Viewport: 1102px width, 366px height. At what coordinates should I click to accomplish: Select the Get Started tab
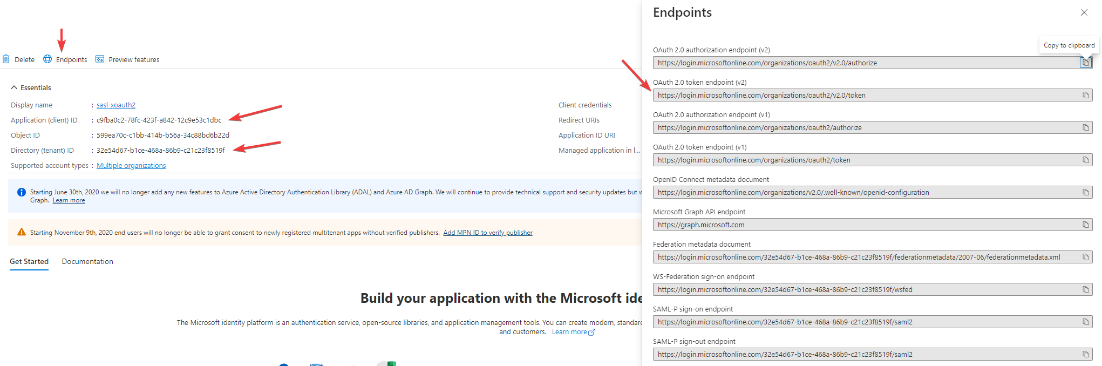tap(29, 262)
